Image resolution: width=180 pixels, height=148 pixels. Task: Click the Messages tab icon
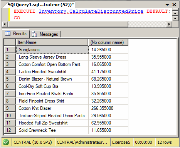(x=34, y=34)
